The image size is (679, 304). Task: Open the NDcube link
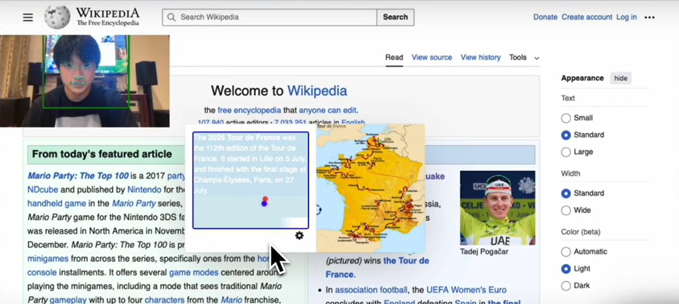43,189
